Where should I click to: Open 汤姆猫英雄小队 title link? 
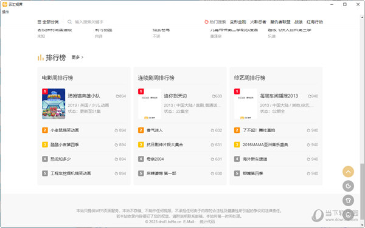pyautogui.click(x=84, y=96)
